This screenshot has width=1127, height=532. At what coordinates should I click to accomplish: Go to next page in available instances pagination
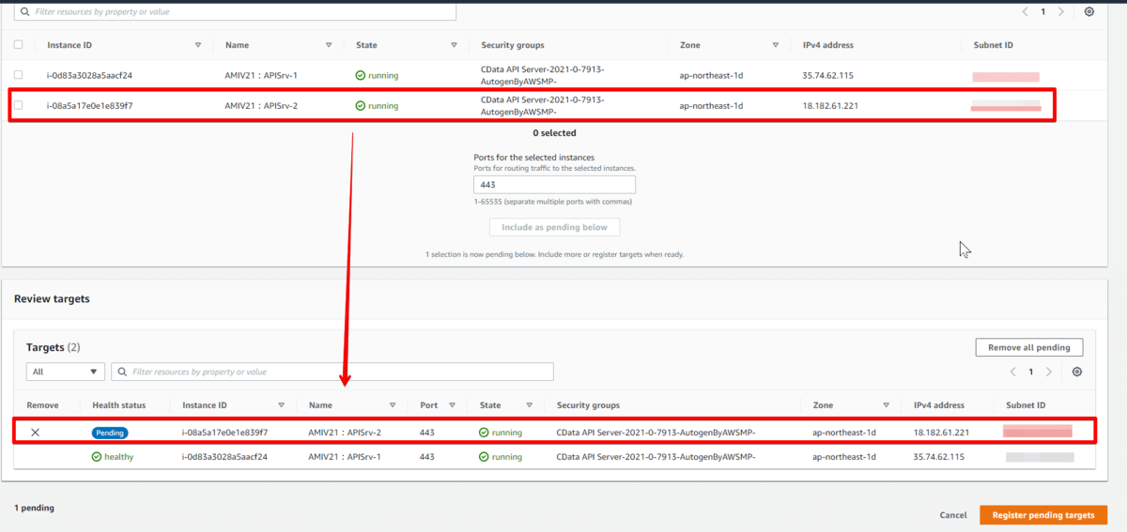click(1060, 12)
